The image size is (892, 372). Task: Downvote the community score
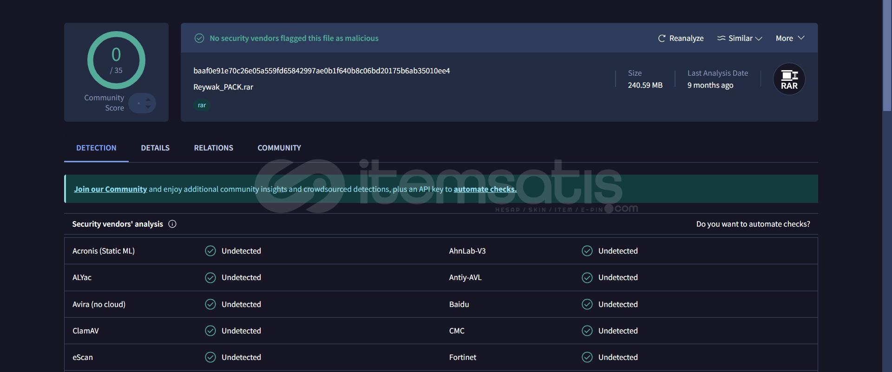(148, 107)
